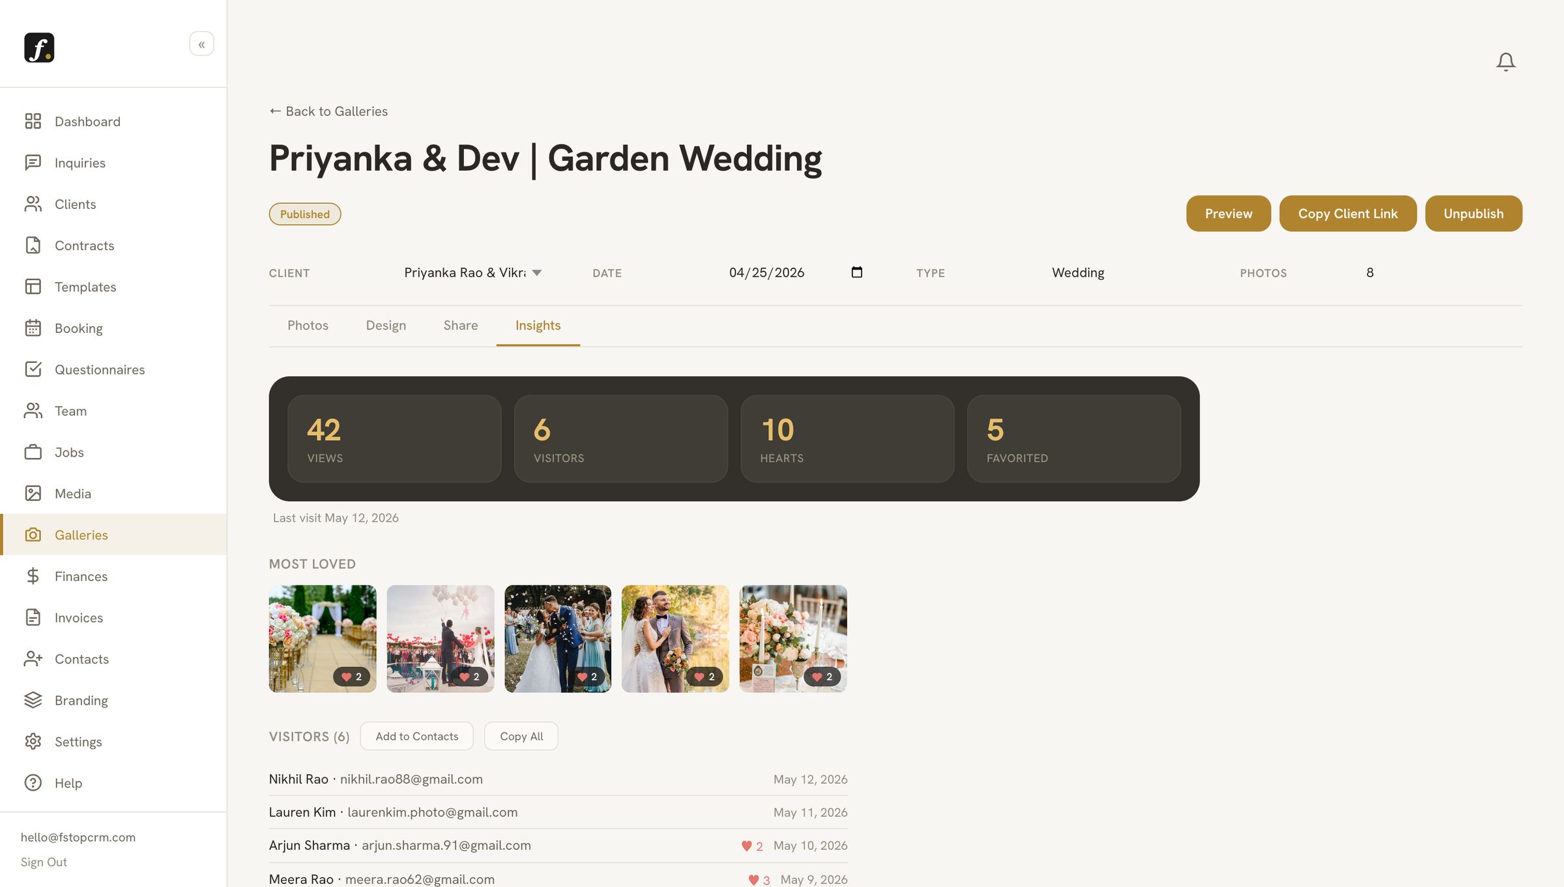Viewport: 1564px width, 887px height.
Task: Click the Contracts document icon
Action: click(33, 246)
